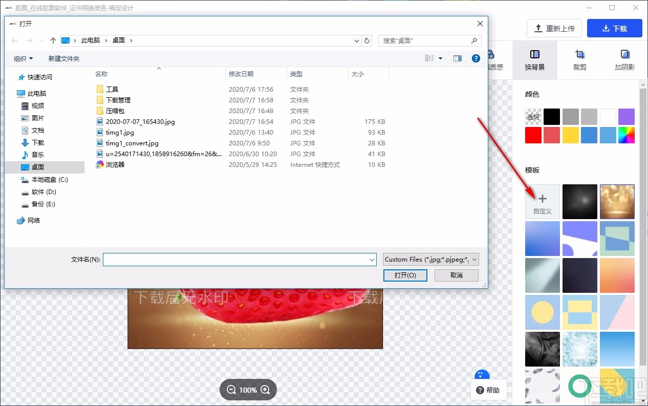Viewport: 648px width, 406px height.
Task: Zoom out with the minus magnifier
Action: click(231, 390)
